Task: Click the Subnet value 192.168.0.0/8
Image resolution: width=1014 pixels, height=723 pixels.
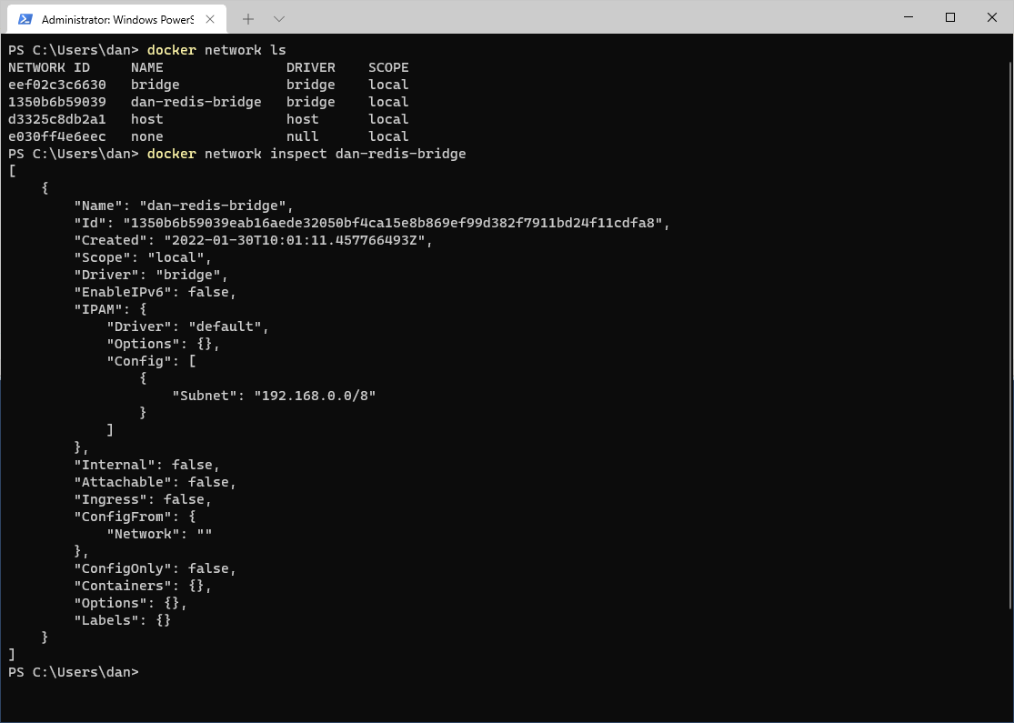Action: point(315,396)
